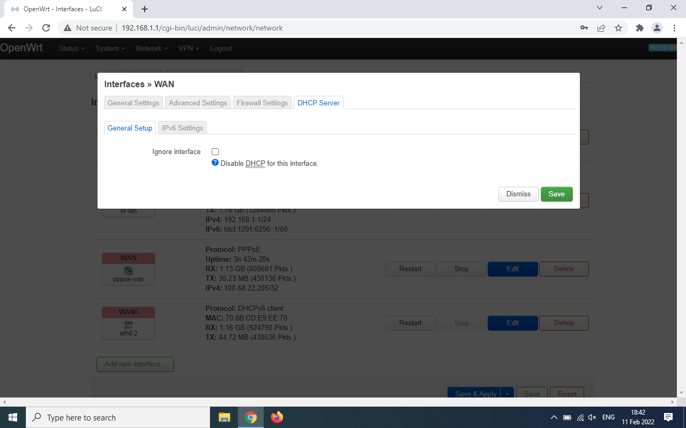Expand the VPN menu
The width and height of the screenshot is (686, 428).
click(189, 48)
